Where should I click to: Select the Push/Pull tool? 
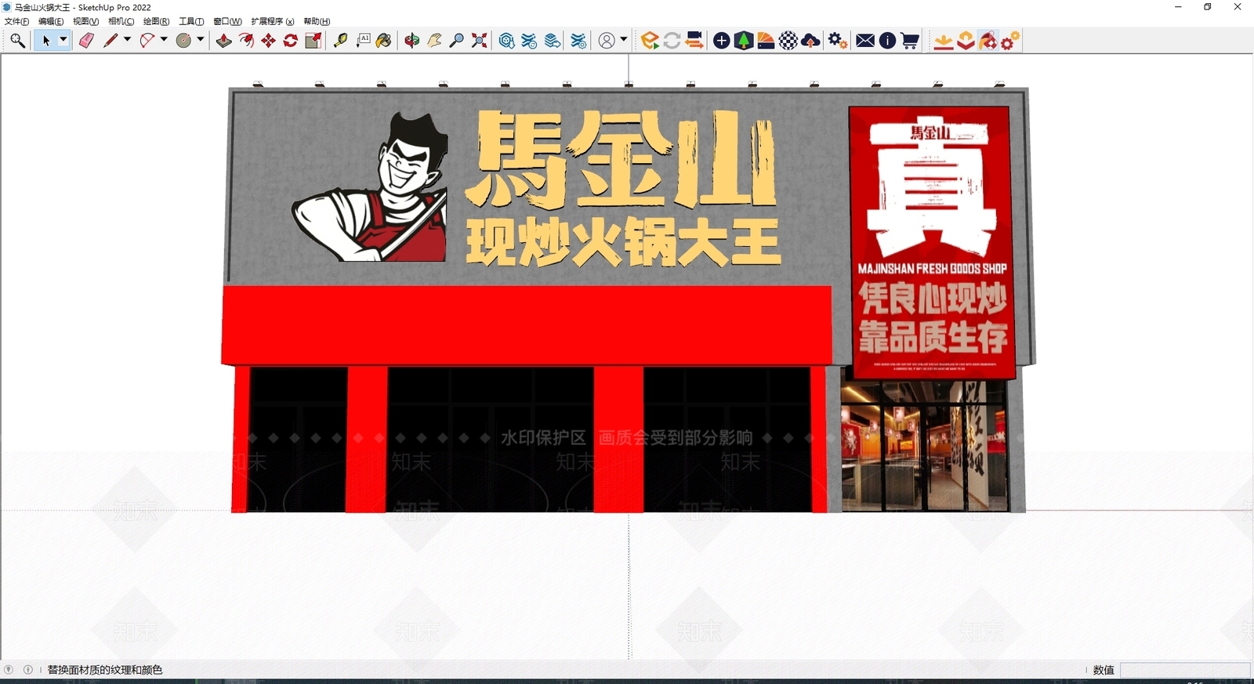tap(223, 41)
